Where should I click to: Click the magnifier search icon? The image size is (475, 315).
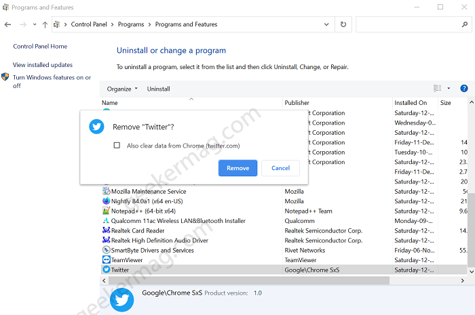click(x=465, y=24)
